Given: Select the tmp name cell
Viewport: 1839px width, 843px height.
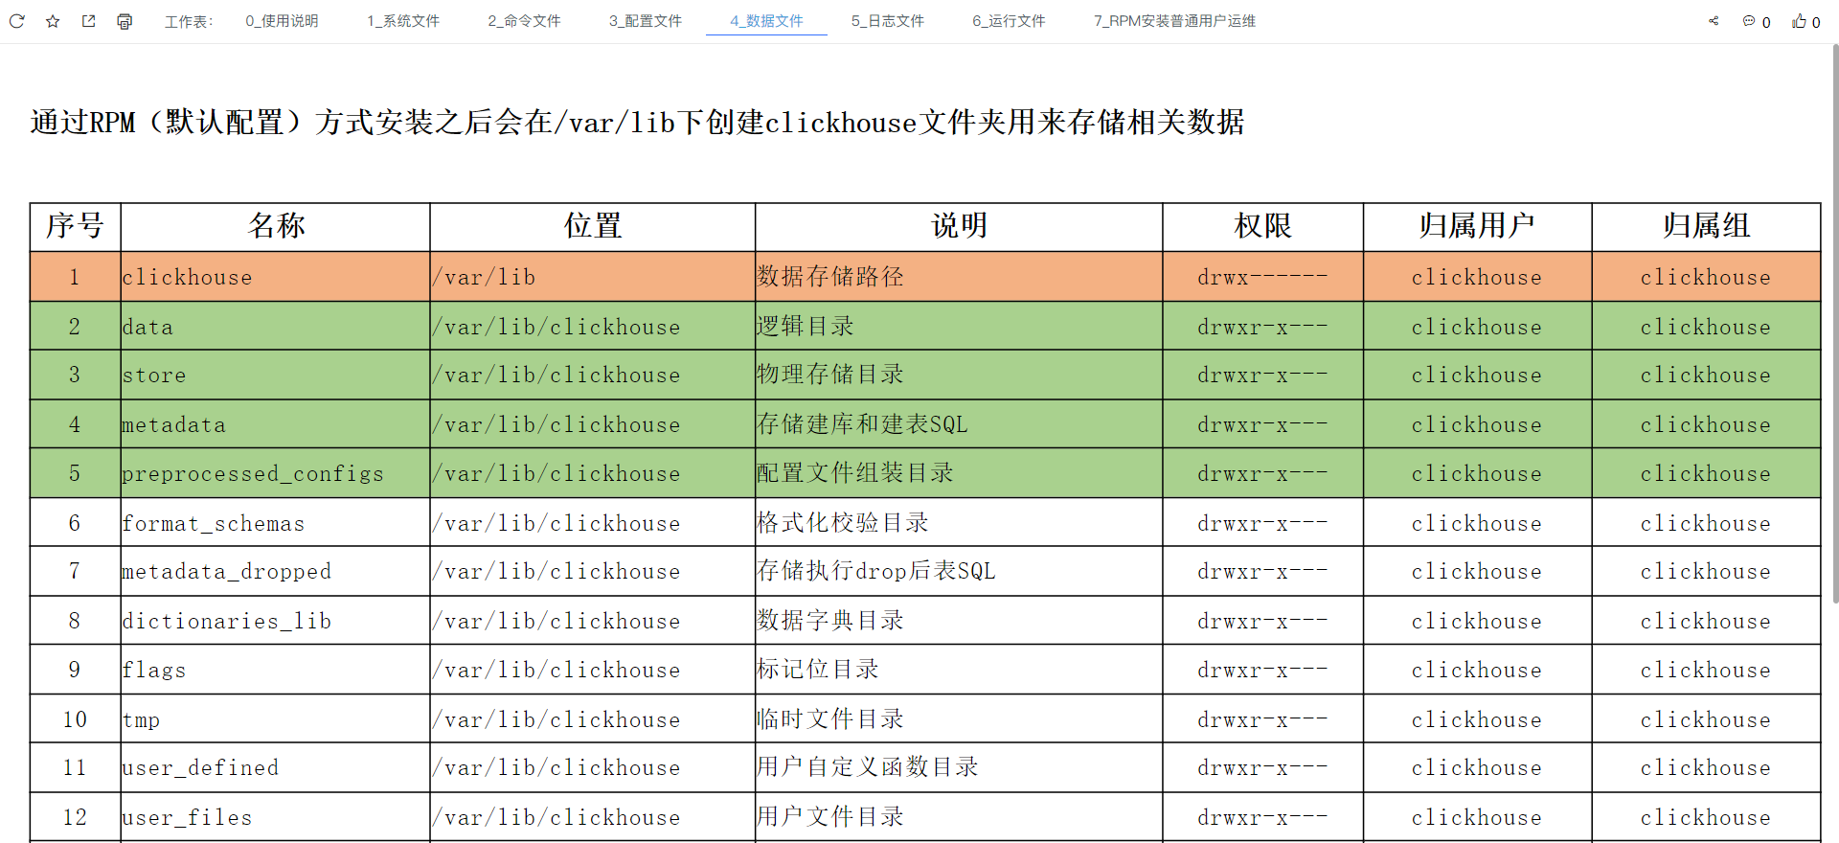Looking at the screenshot, I should point(276,719).
